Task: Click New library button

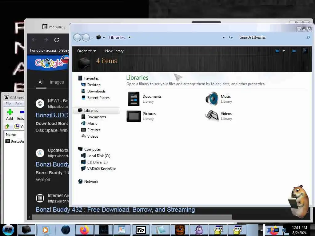Action: pos(114,51)
